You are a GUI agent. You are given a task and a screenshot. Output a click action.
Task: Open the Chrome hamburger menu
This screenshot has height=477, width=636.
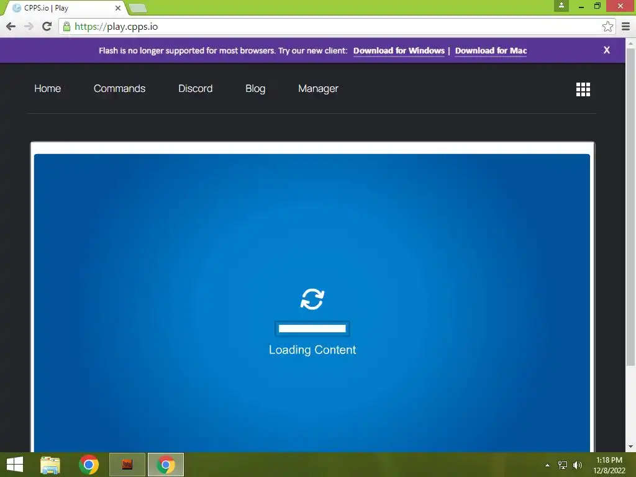point(625,26)
